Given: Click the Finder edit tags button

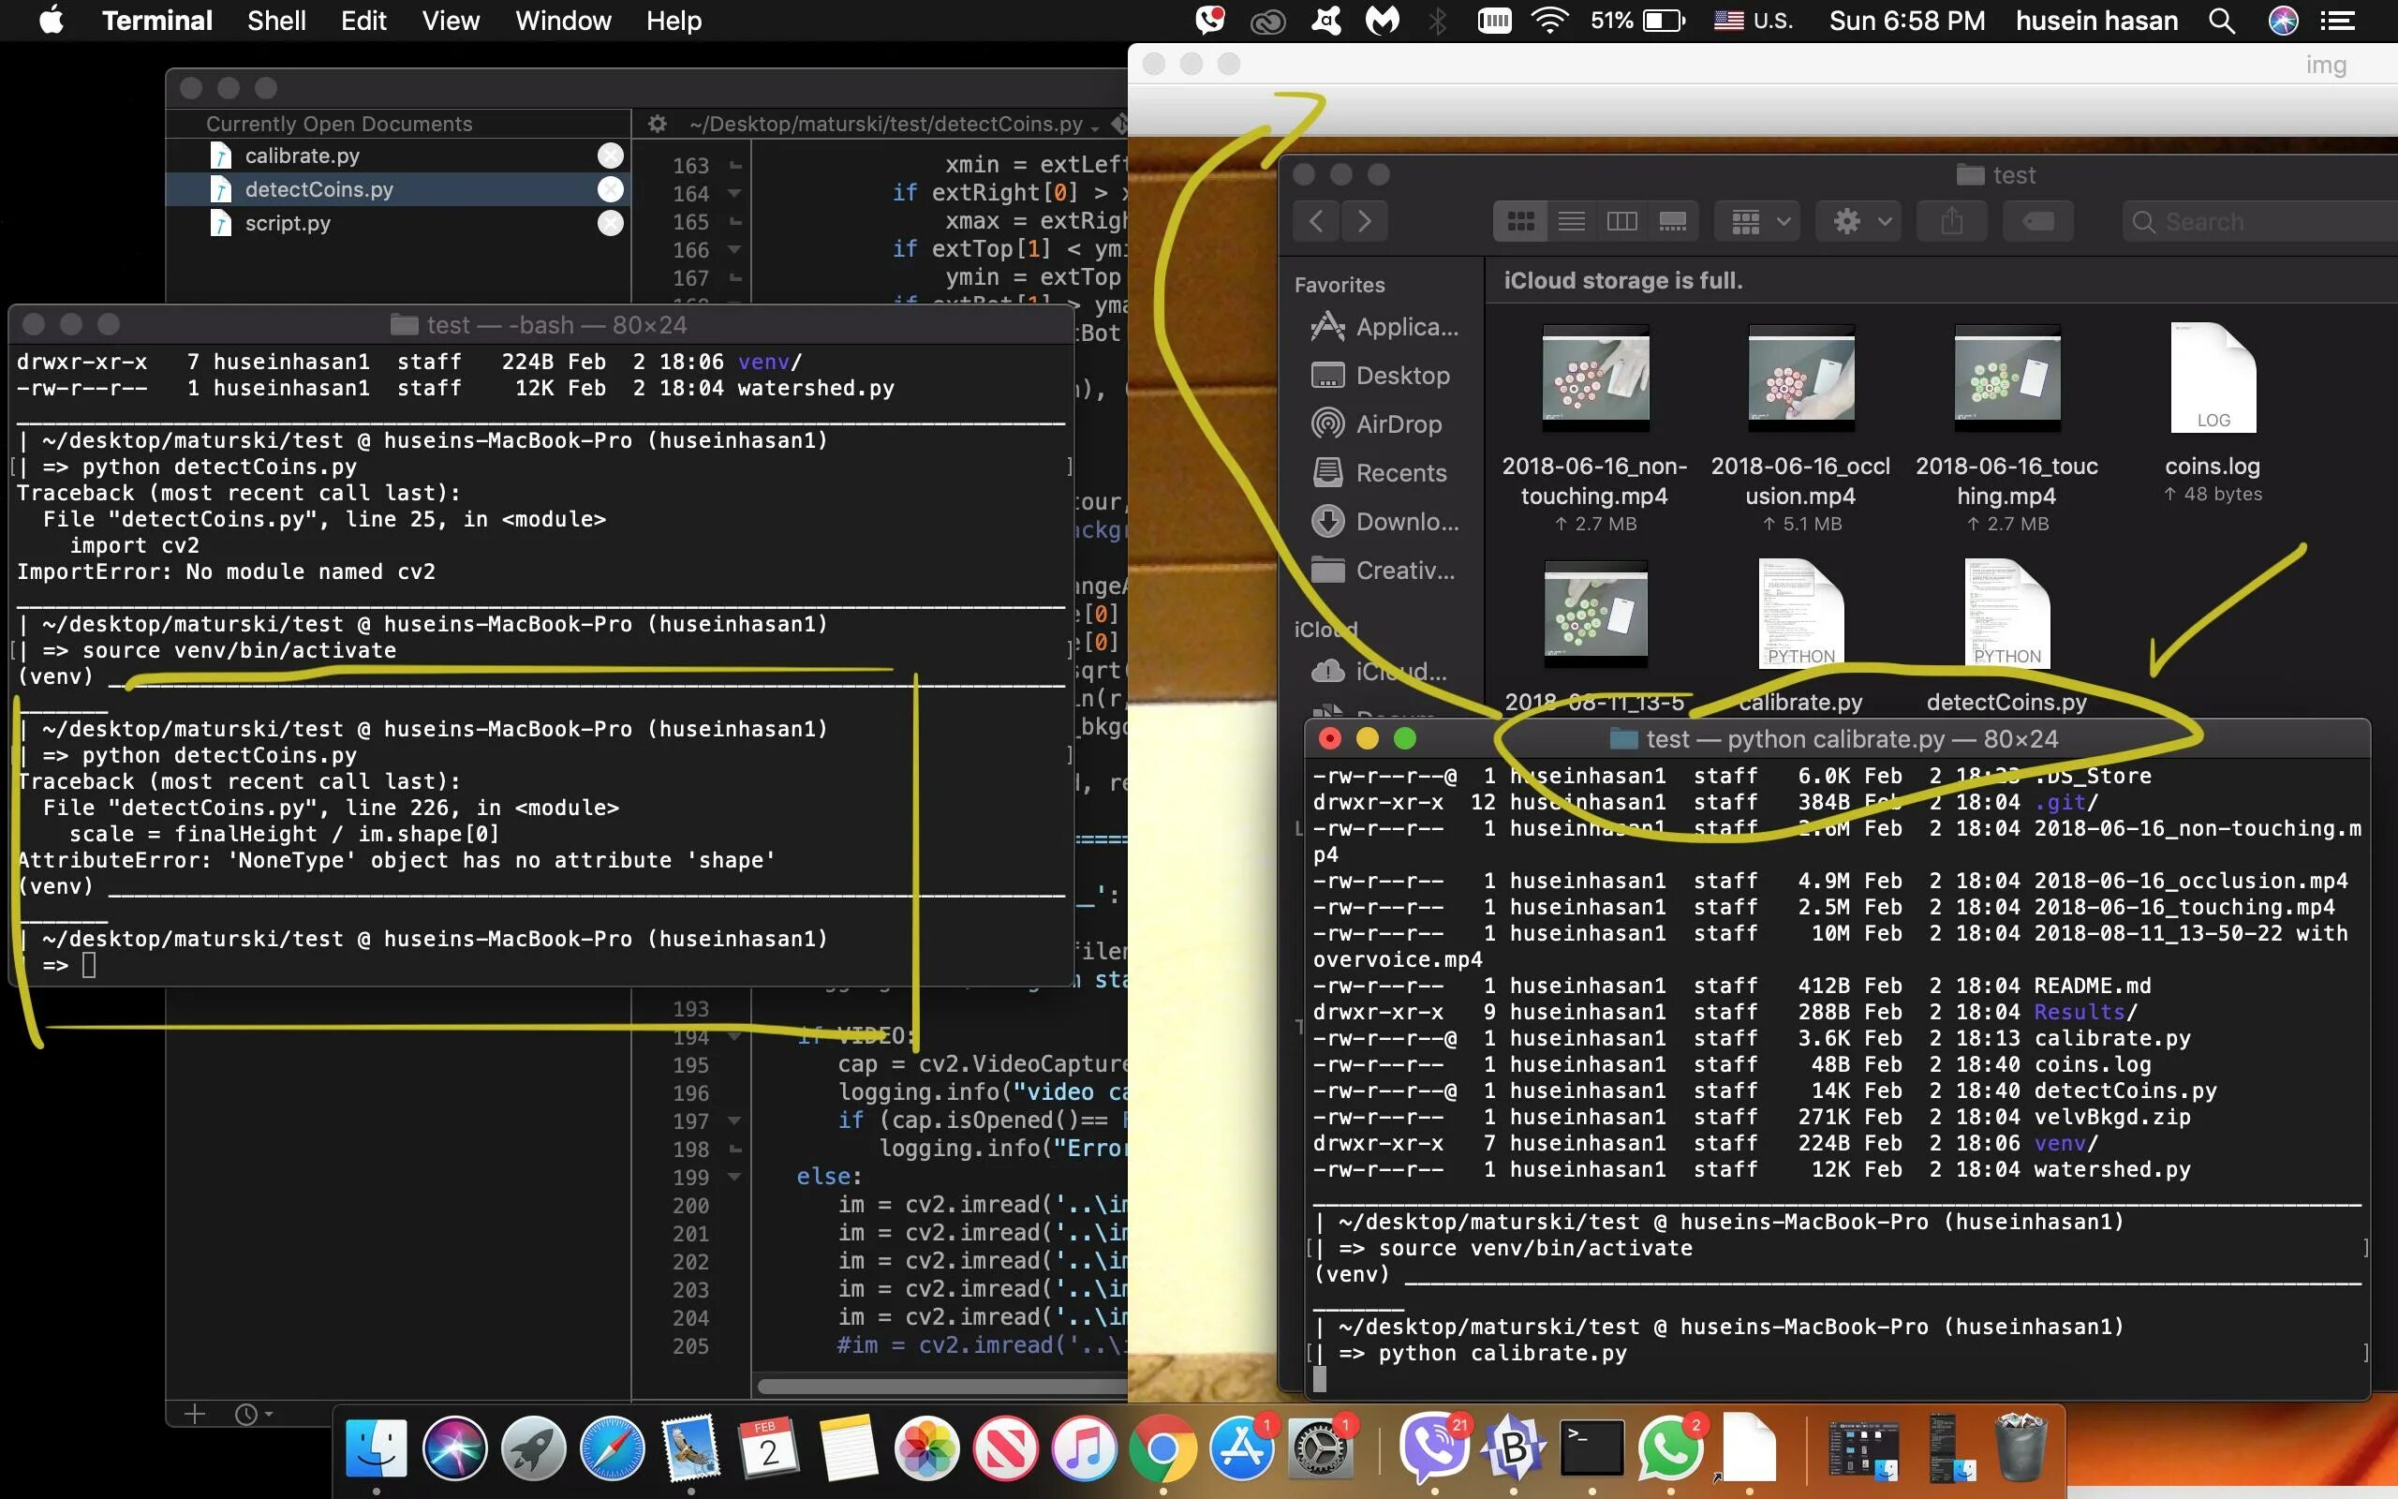Looking at the screenshot, I should (2037, 221).
